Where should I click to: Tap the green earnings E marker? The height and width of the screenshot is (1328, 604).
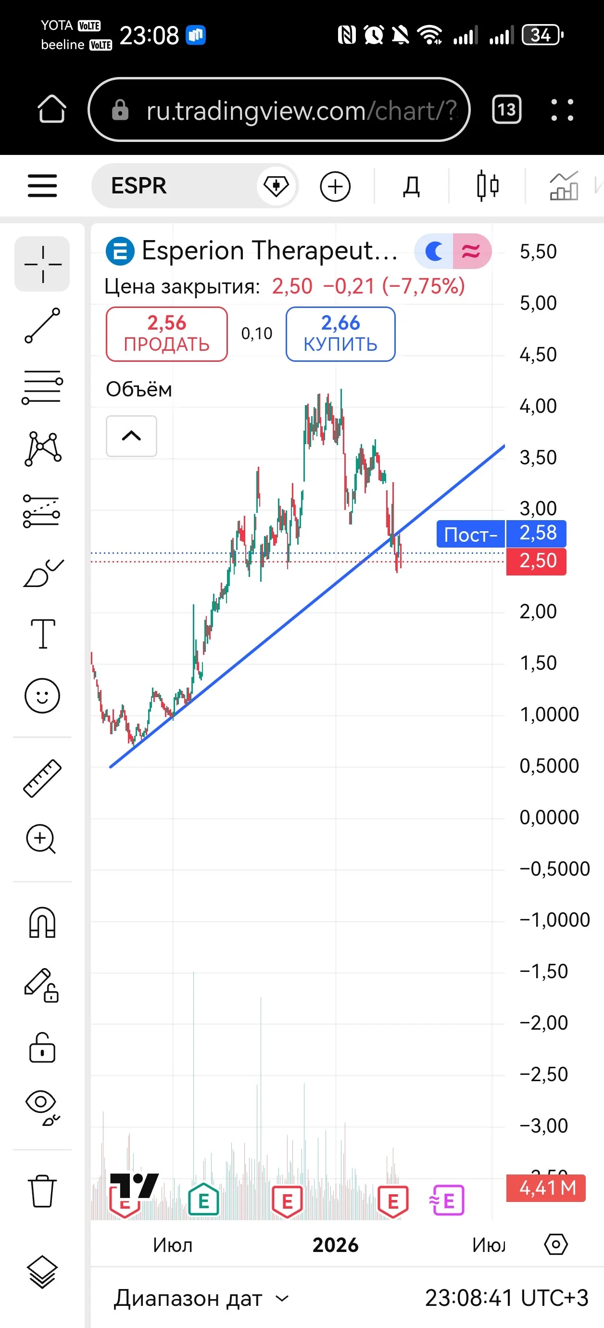pyautogui.click(x=203, y=1200)
